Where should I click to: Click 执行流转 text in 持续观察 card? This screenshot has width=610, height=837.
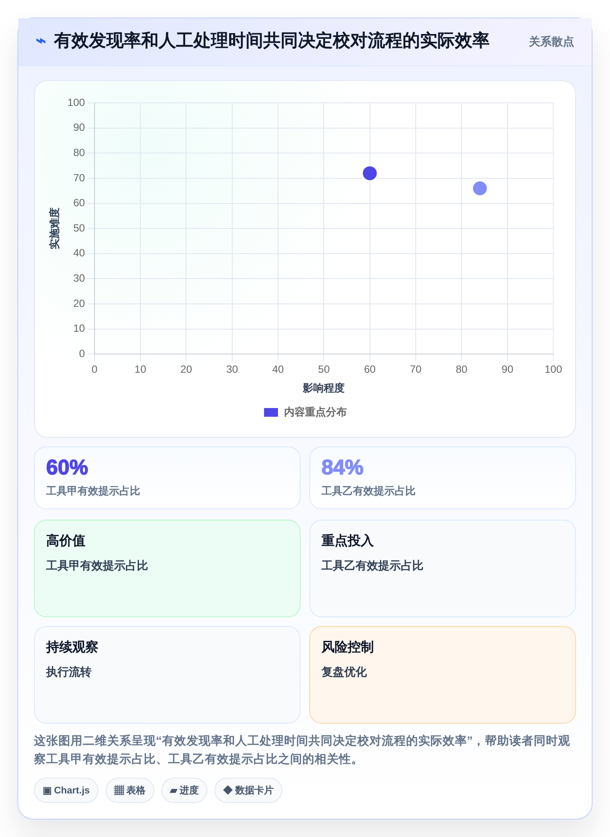pyautogui.click(x=69, y=672)
